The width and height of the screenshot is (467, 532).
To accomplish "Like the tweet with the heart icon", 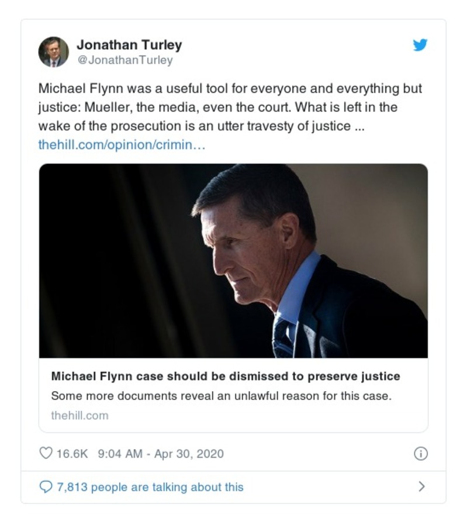I will tap(46, 453).
